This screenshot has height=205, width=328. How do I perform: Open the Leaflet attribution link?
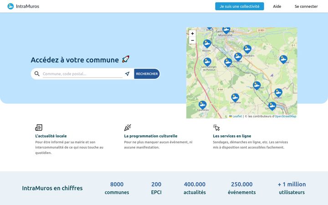pyautogui.click(x=237, y=116)
